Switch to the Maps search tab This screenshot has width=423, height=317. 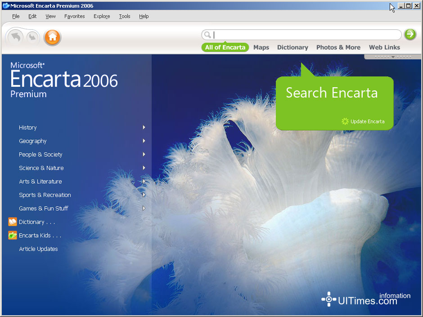(x=261, y=48)
